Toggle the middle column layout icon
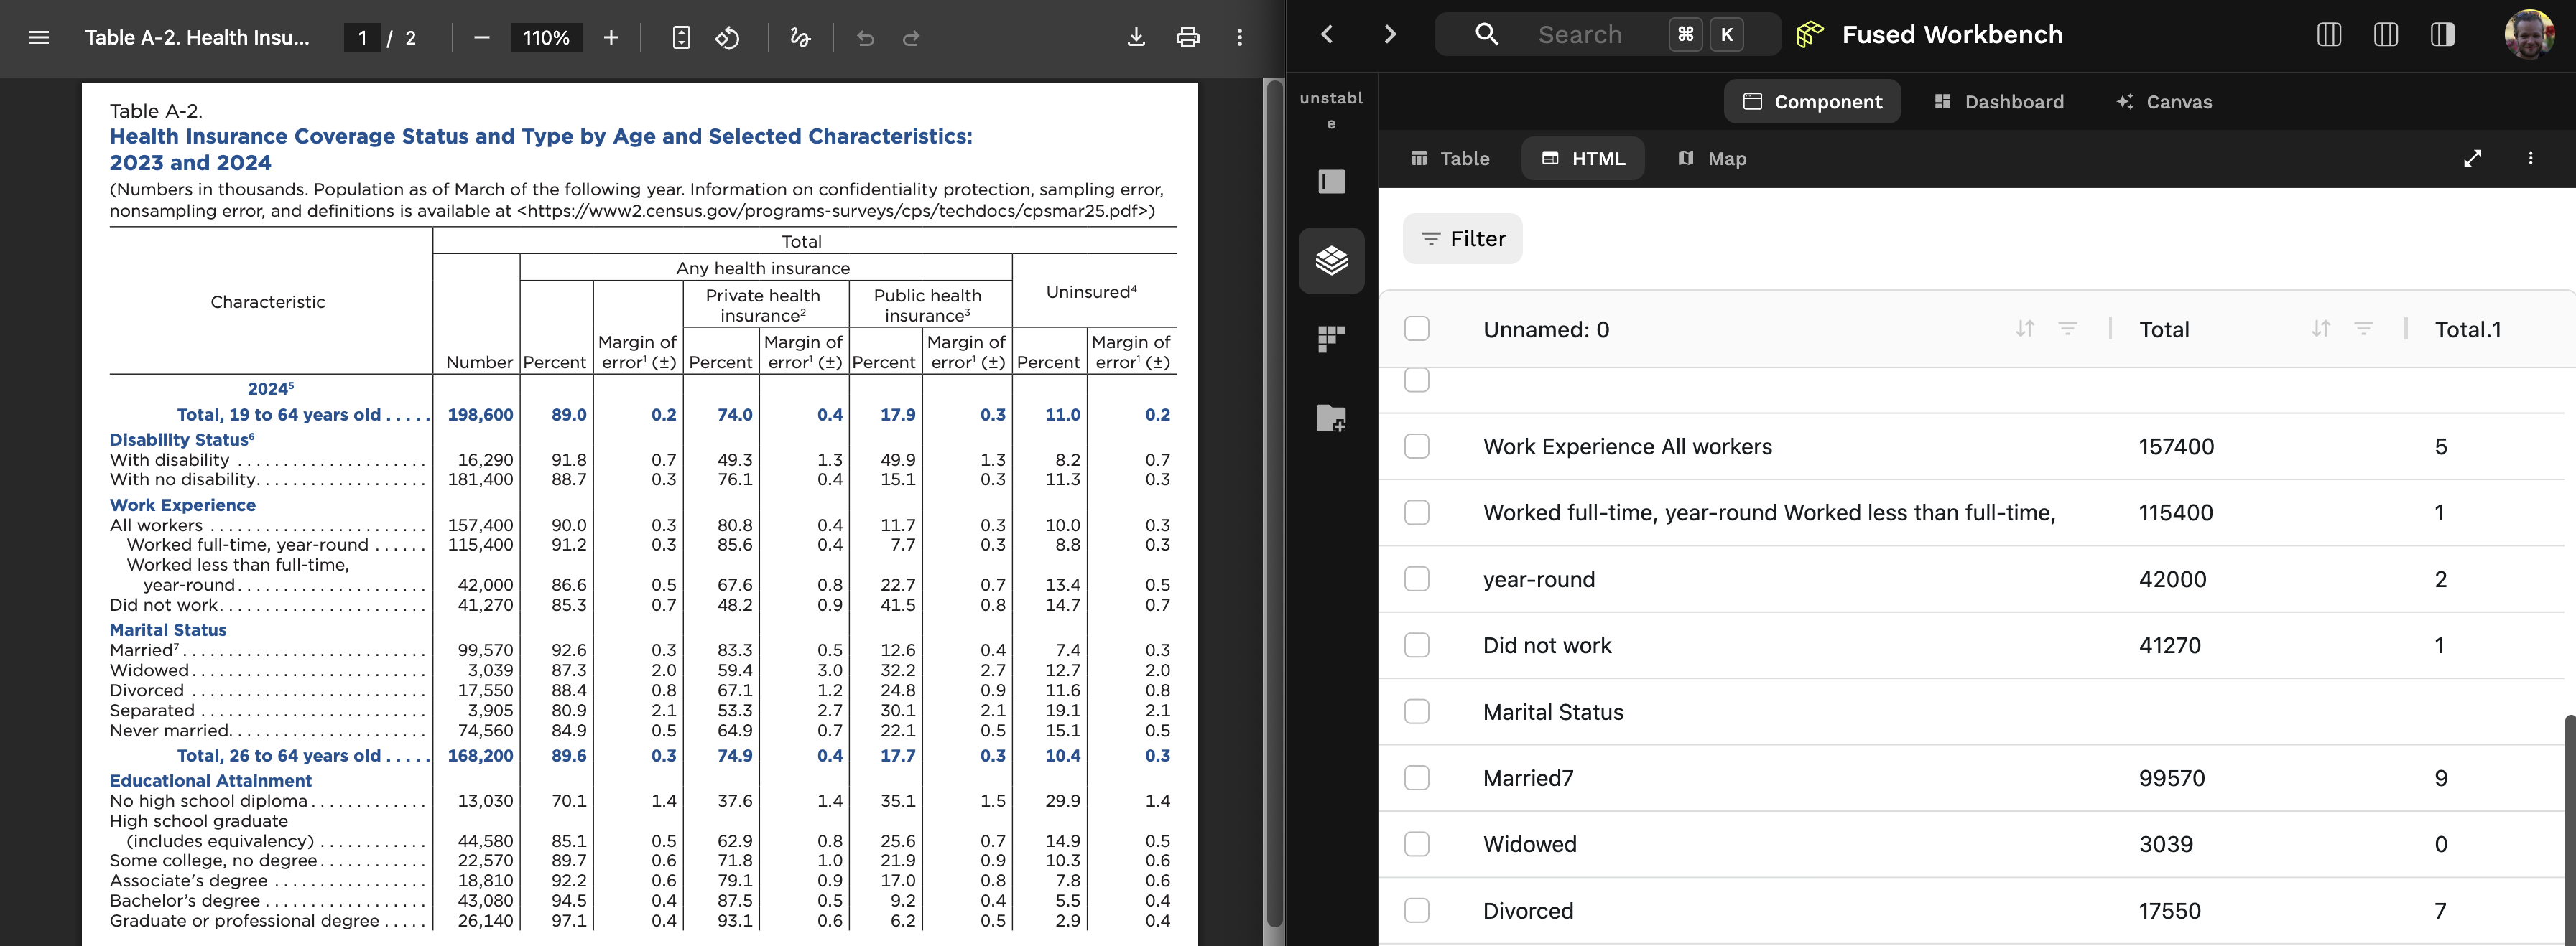This screenshot has height=946, width=2576. tap(2386, 35)
